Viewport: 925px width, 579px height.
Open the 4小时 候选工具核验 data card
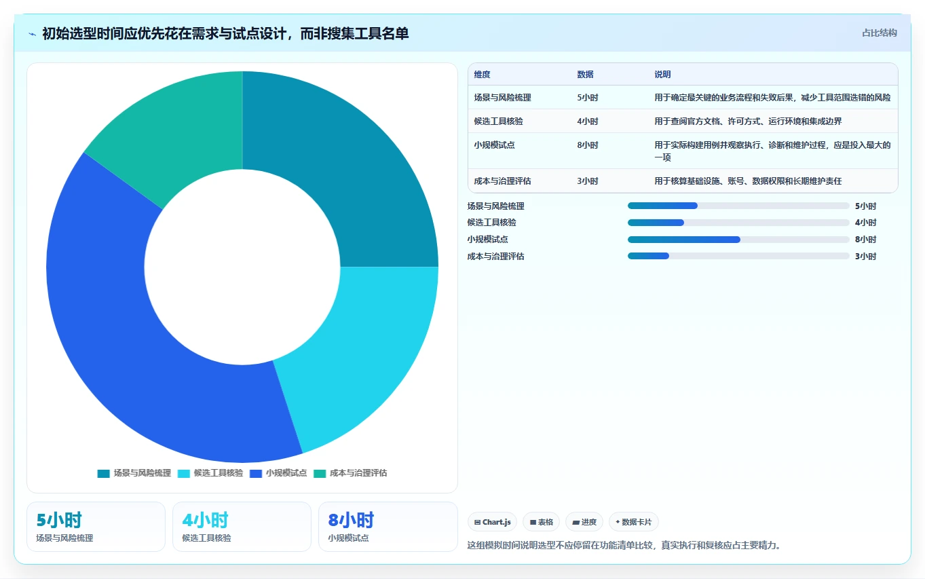pos(242,527)
